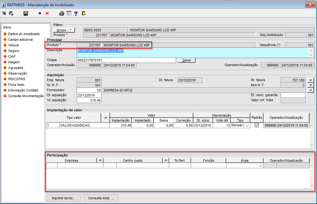The image size is (317, 204).
Task: Expand the Área dropdown in Participação
Action: click(x=260, y=166)
